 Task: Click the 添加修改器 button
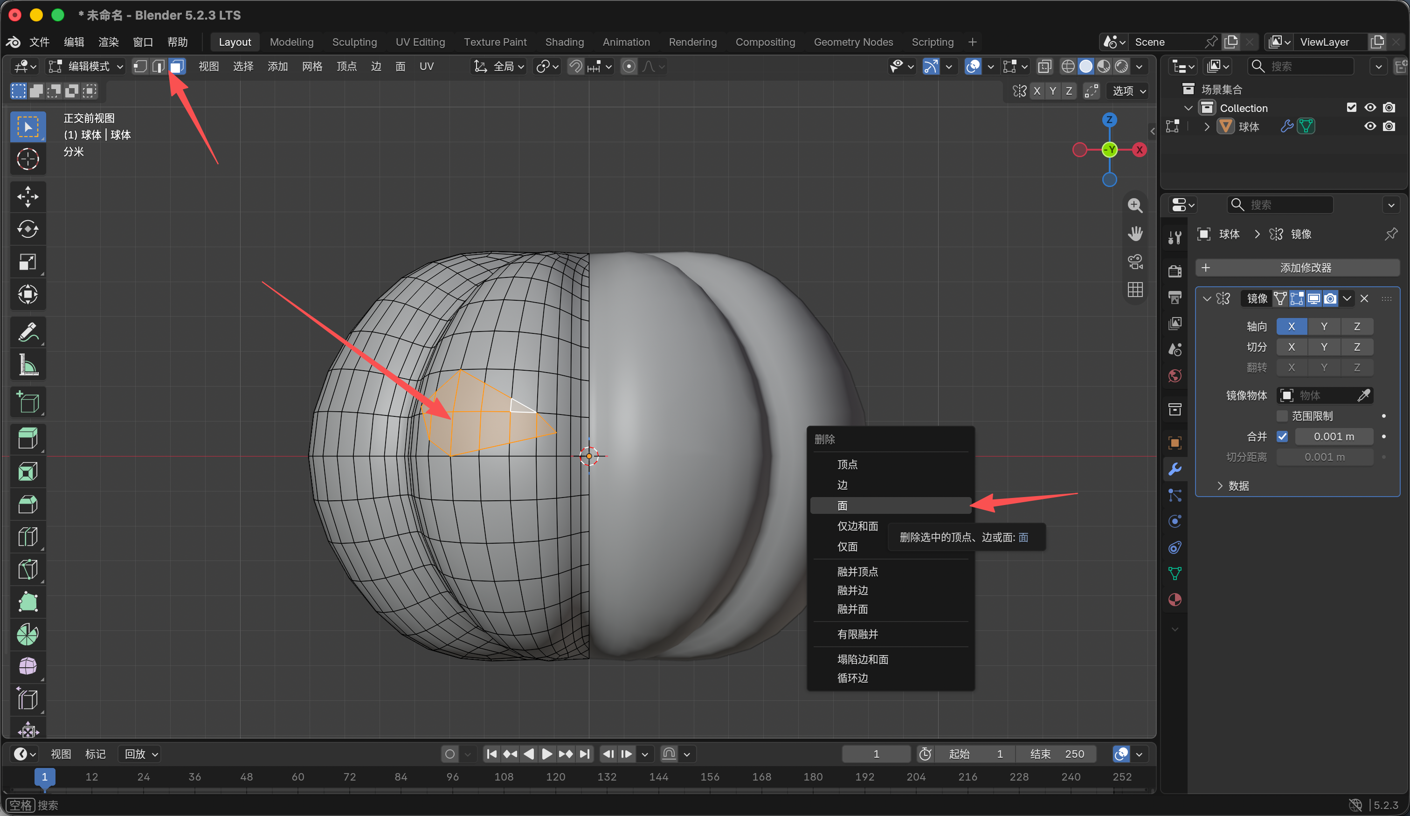point(1298,268)
